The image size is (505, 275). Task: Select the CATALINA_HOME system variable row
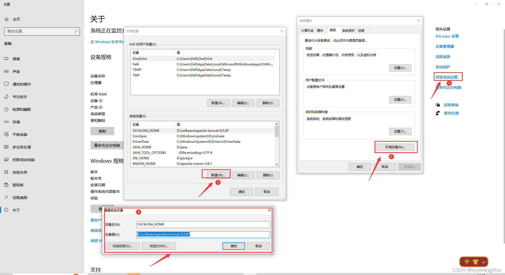(203, 130)
